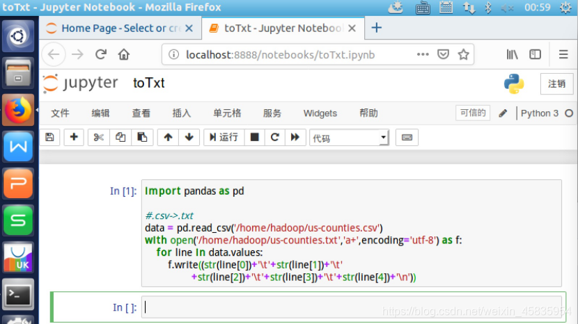Open a new browser tab

coord(376,28)
